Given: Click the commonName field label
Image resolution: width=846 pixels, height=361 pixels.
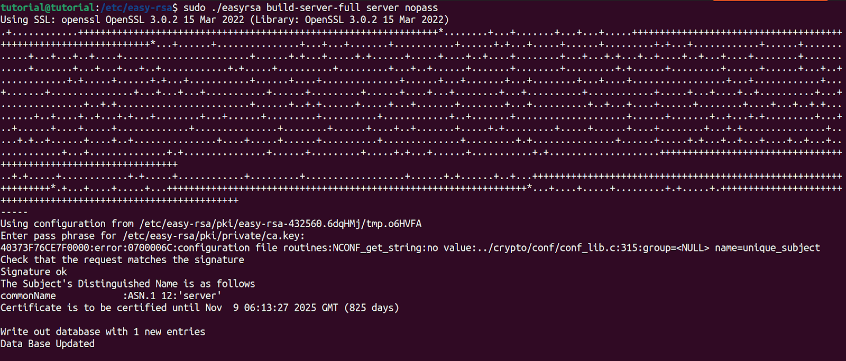Looking at the screenshot, I should click(28, 295).
